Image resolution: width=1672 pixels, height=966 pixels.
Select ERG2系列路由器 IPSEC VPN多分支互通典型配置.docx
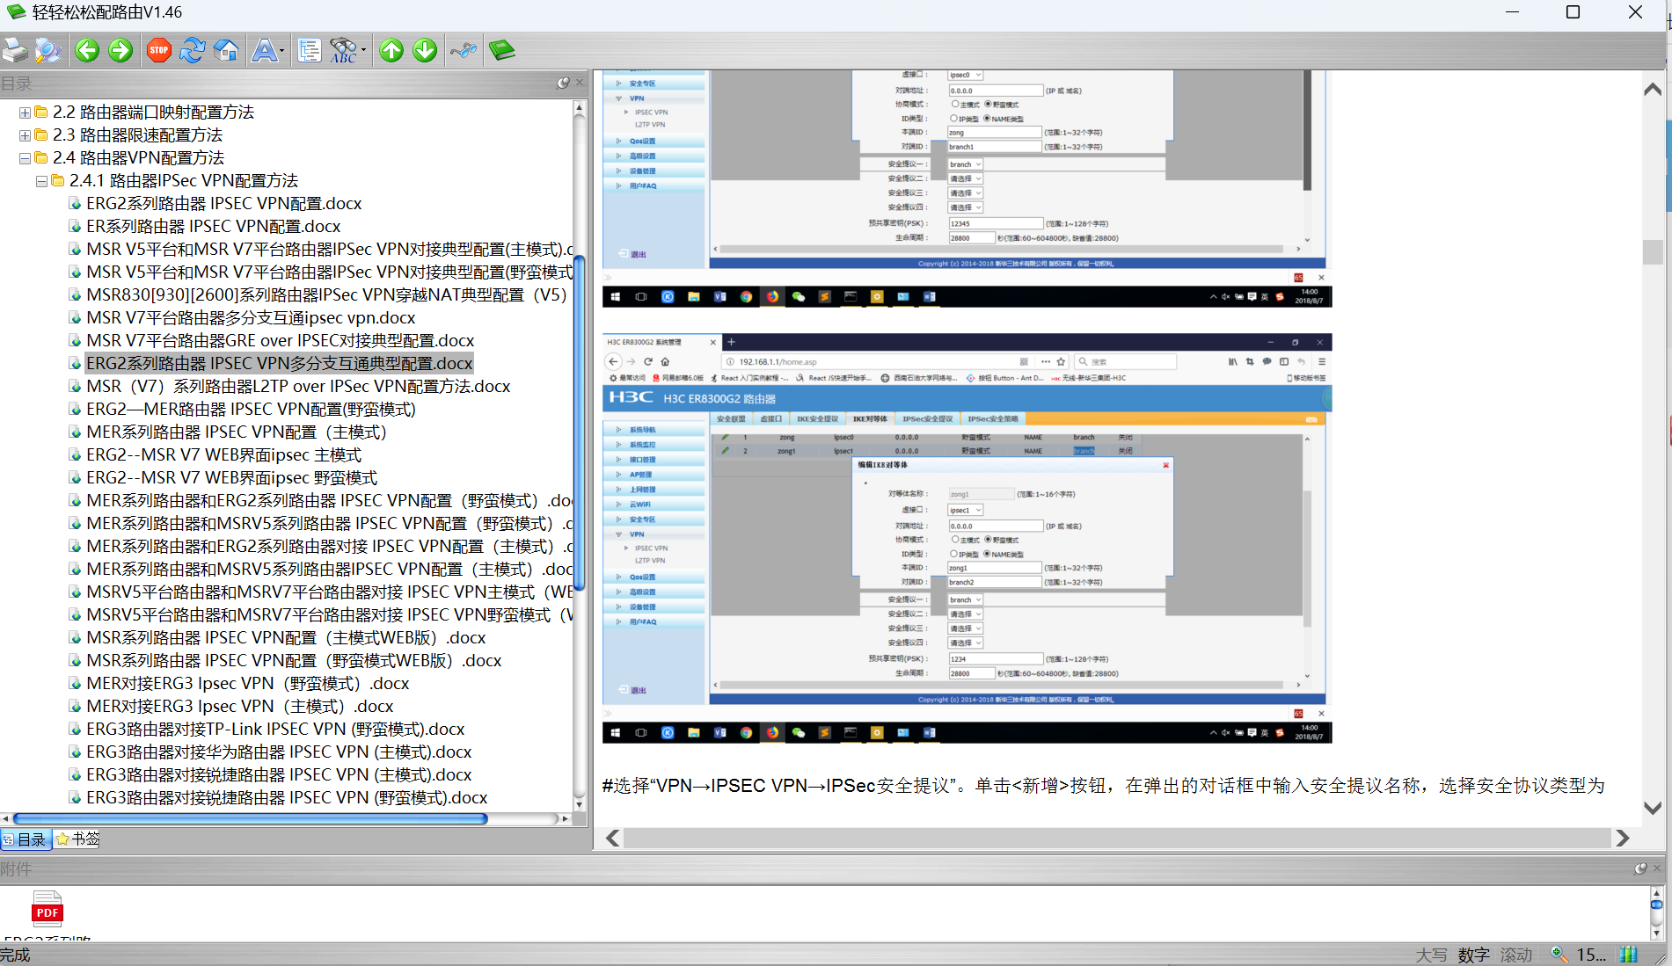[x=279, y=364]
